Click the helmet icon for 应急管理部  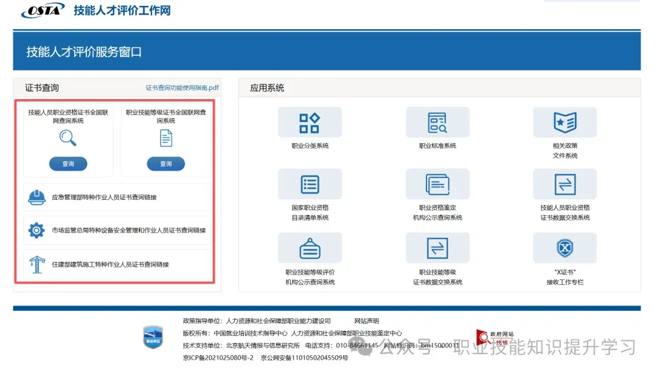click(37, 197)
